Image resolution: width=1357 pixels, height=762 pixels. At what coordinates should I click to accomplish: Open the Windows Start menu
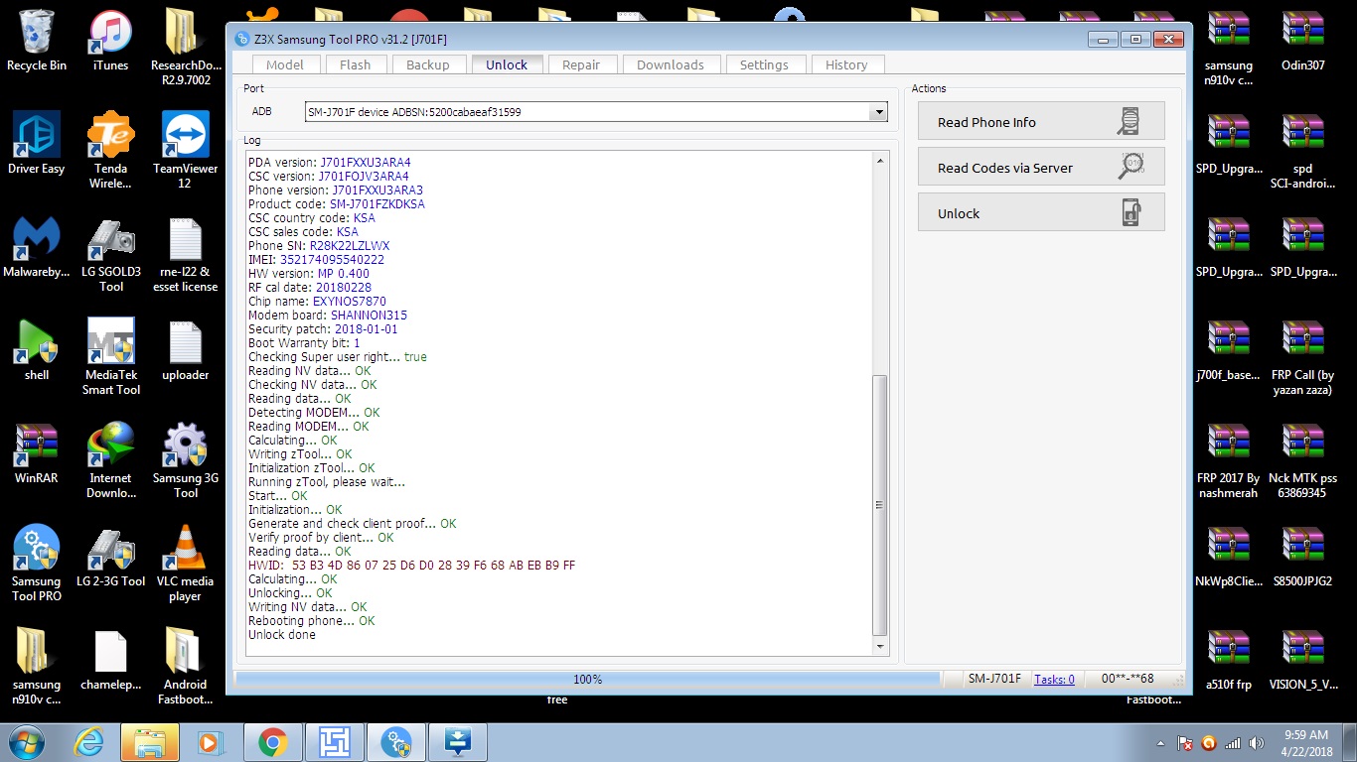point(26,742)
